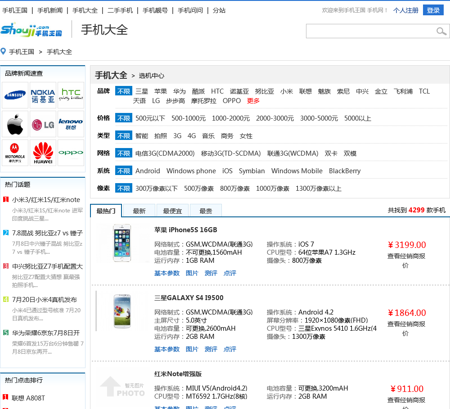
Task: Open 手机靓号 in top navigation
Action: point(155,11)
